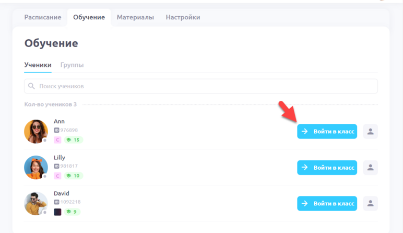This screenshot has height=233, width=403.
Task: Click the student name Lilly
Action: [60, 157]
